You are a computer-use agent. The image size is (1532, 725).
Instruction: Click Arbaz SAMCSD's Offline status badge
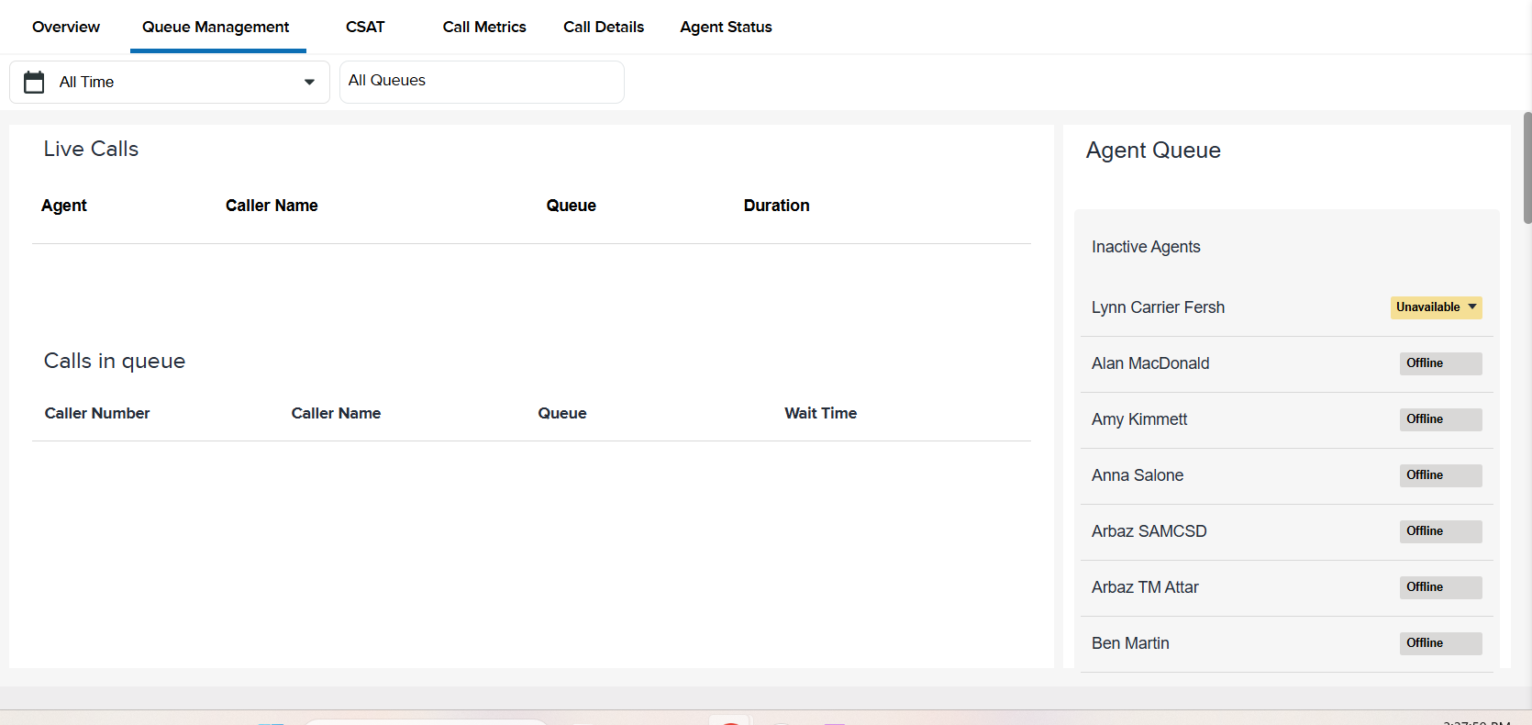point(1439,531)
